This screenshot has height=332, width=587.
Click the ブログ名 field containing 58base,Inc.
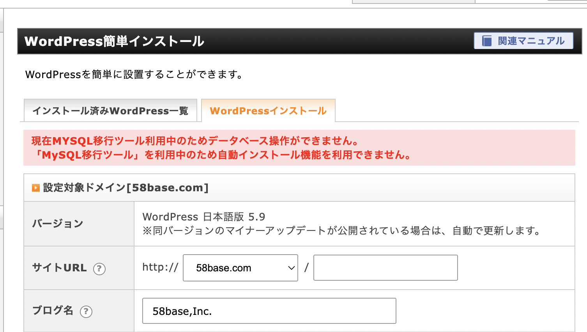(269, 311)
